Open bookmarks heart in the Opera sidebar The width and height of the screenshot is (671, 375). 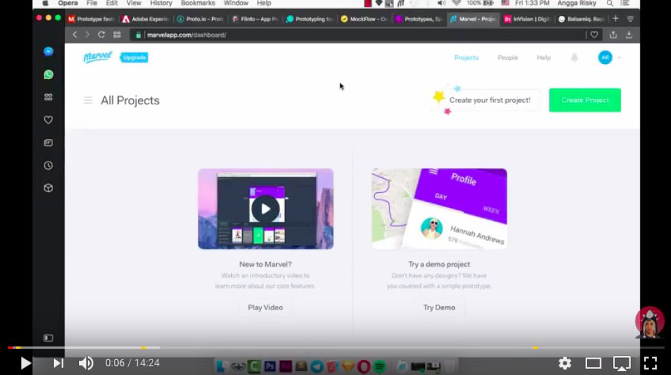click(48, 120)
